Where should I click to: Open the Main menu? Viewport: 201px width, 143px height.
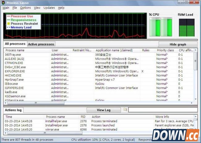coord(6,8)
